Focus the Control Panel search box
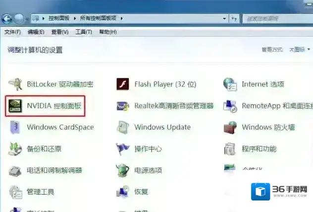Viewport: 313px width, 212px height. pyautogui.click(x=278, y=18)
